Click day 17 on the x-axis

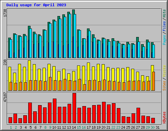[89, 127]
